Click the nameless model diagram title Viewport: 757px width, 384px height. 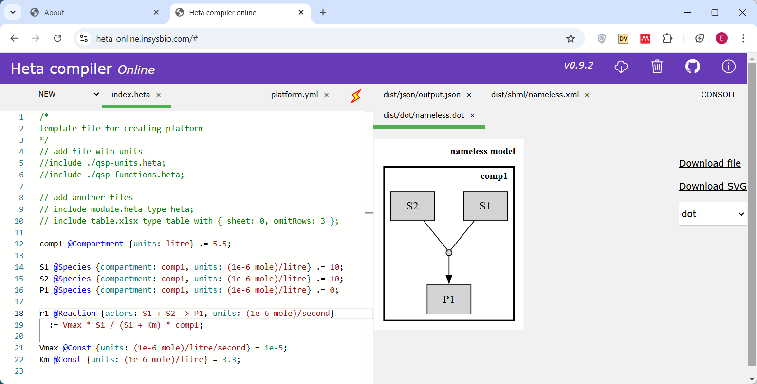point(482,151)
